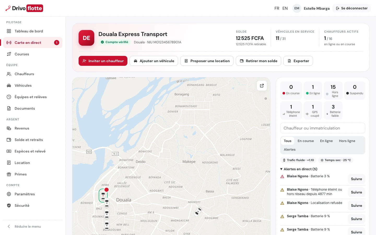Click in the Chauffeur ou immatriculation search field
Viewport: 376px width, 235px height.
click(323, 128)
